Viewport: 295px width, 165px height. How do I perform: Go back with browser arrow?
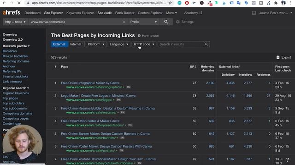coord(4,3)
